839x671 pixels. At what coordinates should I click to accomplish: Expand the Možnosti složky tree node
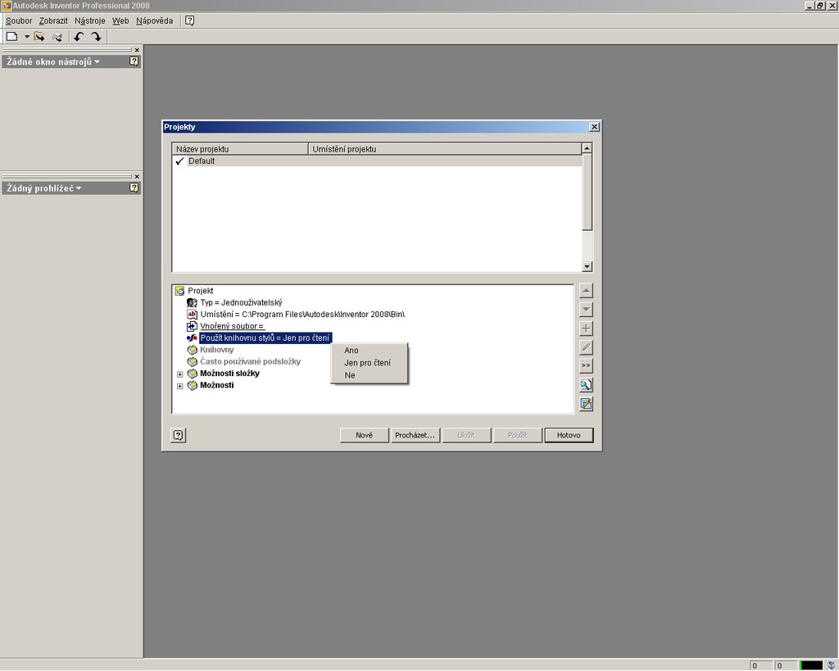pyautogui.click(x=180, y=374)
